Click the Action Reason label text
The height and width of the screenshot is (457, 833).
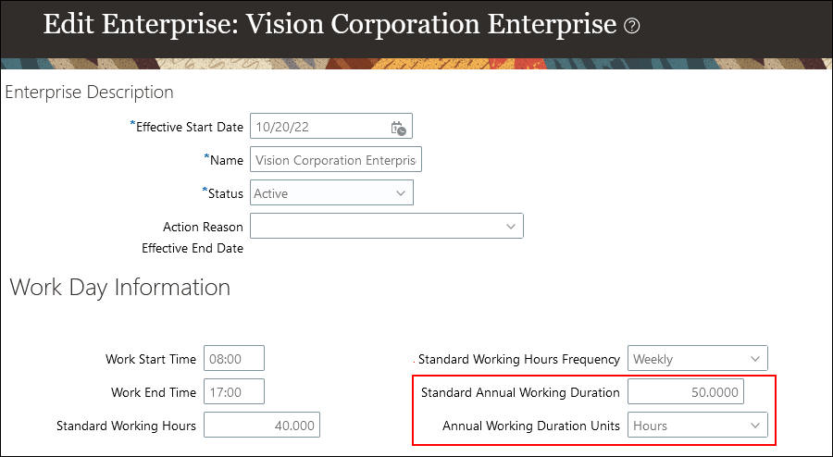(x=203, y=227)
